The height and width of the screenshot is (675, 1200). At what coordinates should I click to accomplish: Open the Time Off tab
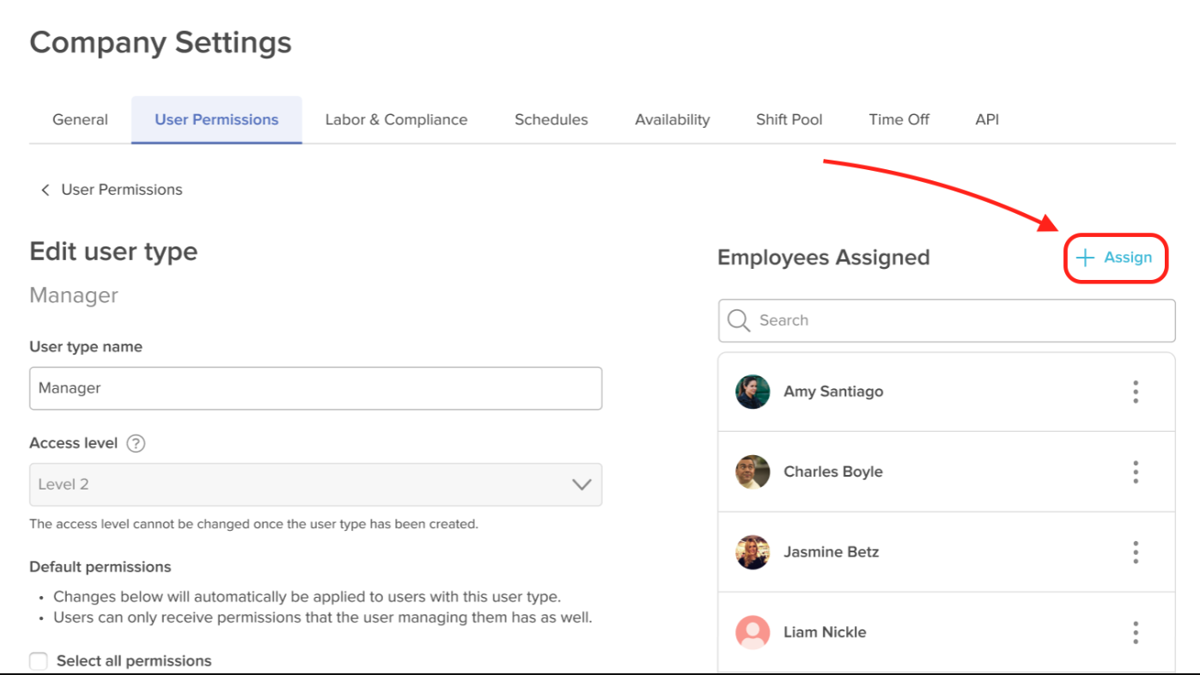[898, 120]
